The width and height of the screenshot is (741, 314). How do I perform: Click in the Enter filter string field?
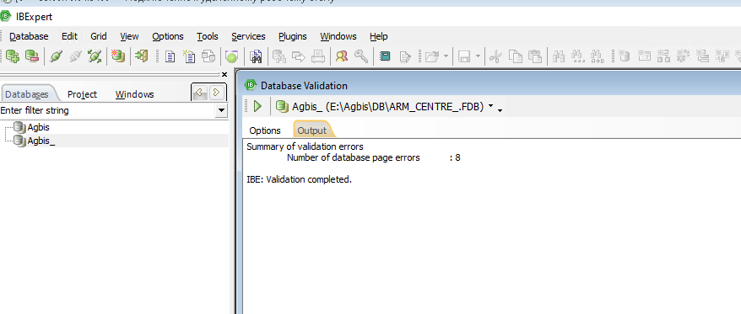coord(107,111)
